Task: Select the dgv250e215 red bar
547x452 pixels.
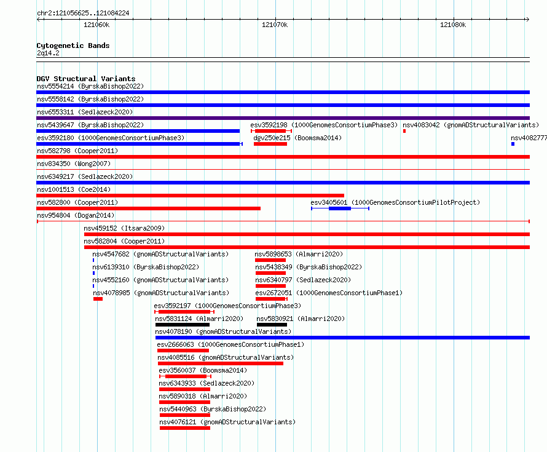Action: tap(270, 144)
